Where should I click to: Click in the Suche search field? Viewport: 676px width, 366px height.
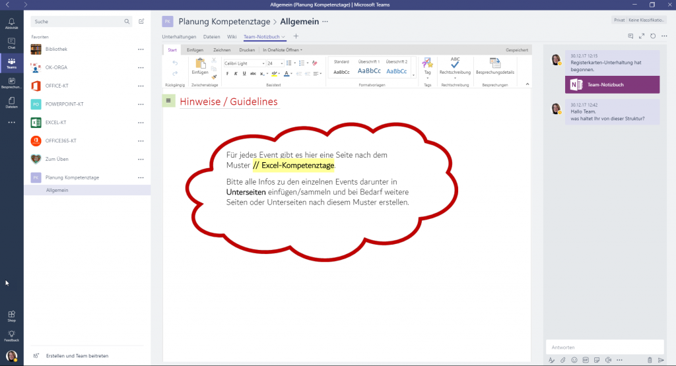coord(80,22)
